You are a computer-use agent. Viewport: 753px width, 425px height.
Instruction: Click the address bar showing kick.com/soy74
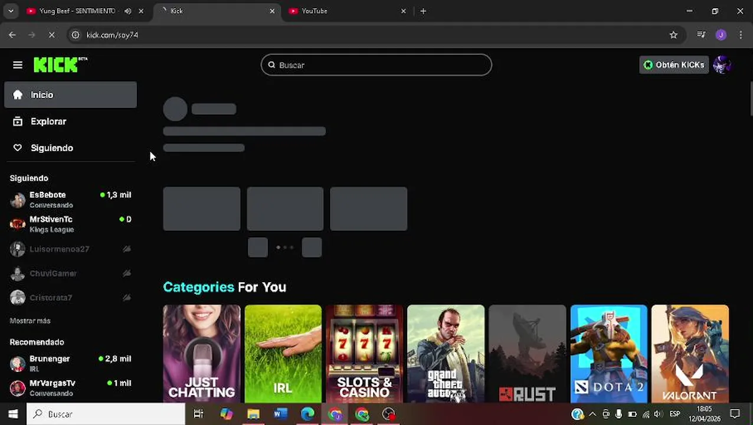tap(378, 35)
